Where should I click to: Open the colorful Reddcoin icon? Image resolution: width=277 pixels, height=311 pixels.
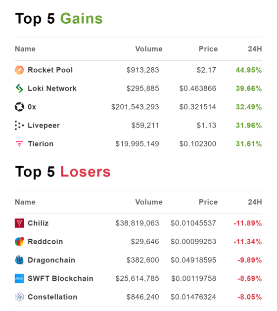tap(19, 242)
